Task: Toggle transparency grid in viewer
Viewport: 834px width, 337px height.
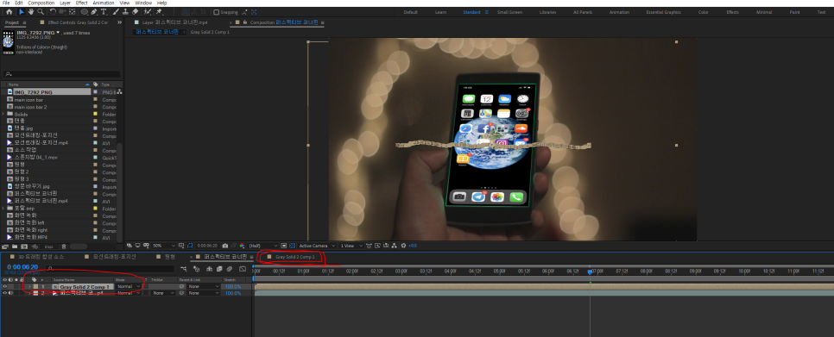Action: pos(292,246)
